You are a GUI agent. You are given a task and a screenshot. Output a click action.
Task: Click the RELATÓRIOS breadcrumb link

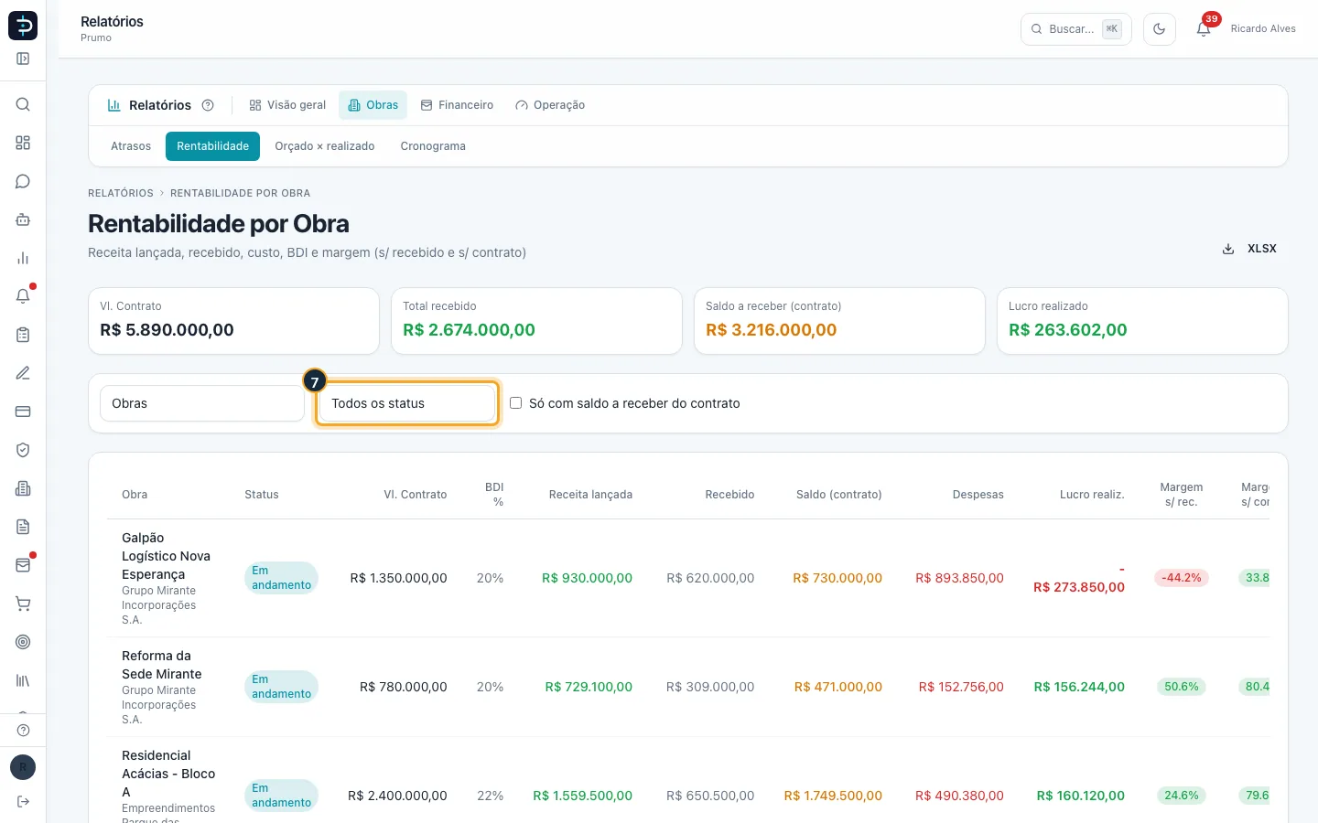point(121,193)
